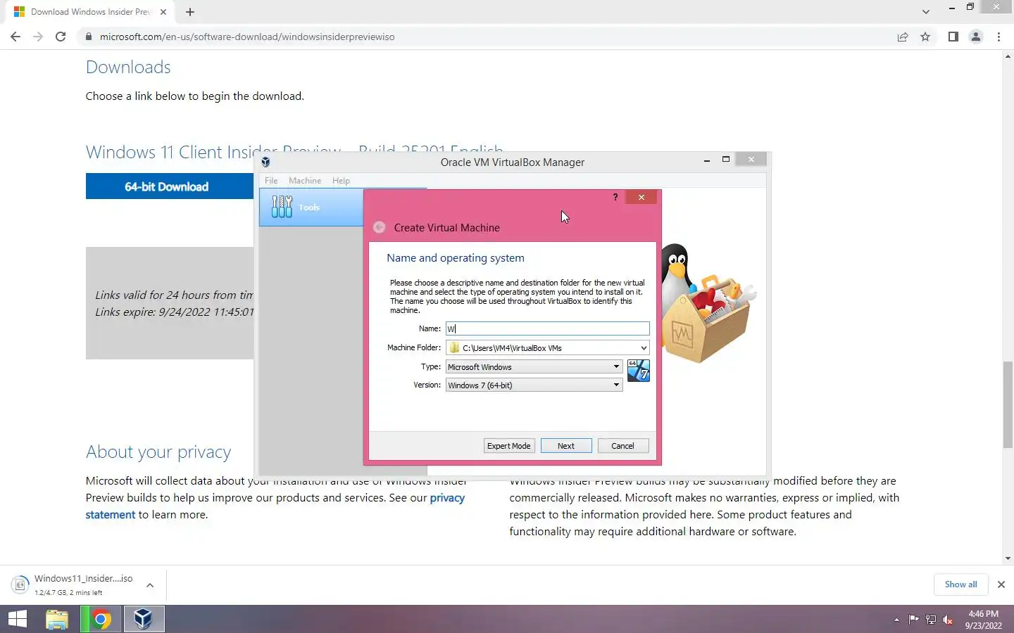
Task: Click the Expert Mode button
Action: [509, 446]
